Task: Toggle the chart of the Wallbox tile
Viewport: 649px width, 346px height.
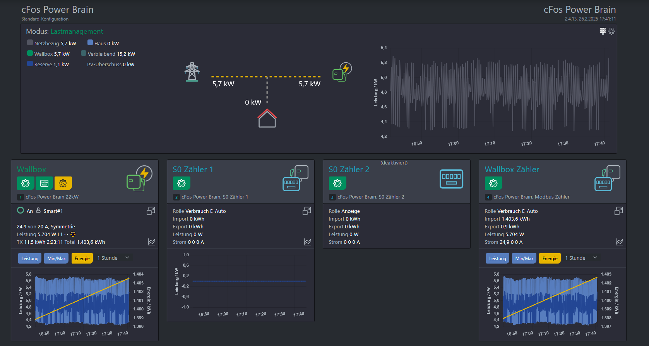Action: [152, 242]
